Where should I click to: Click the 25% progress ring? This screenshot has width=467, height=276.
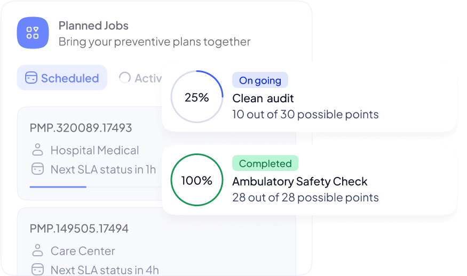197,96
